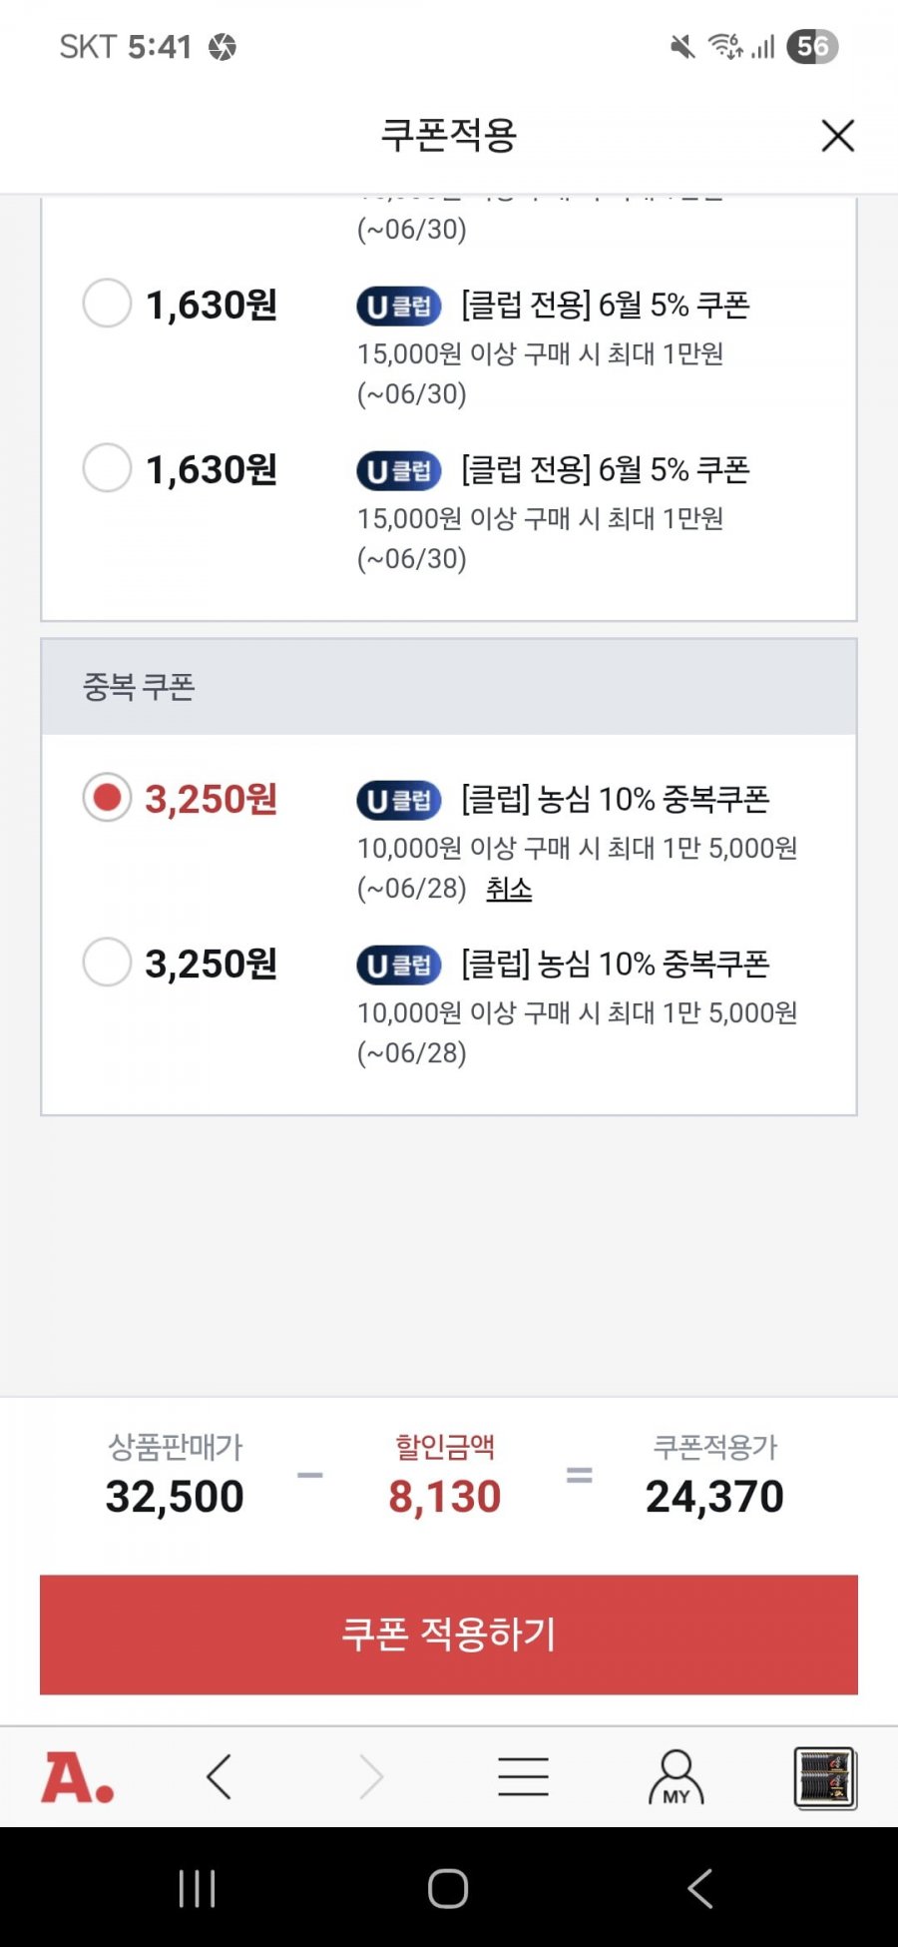Tap the 중복 쿠폰 section header
Screen dimensions: 898x1947
pyautogui.click(x=449, y=687)
